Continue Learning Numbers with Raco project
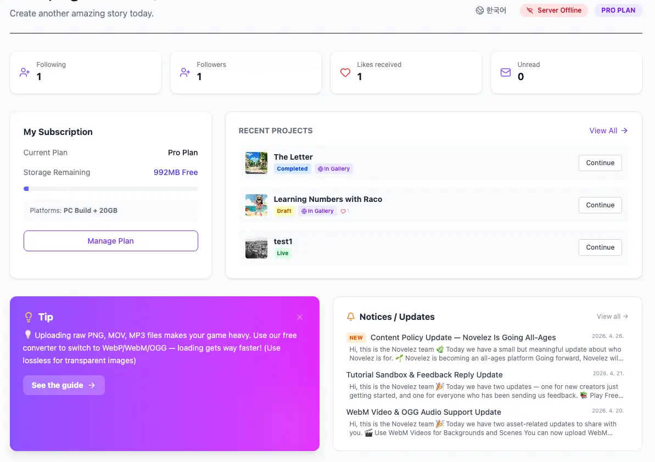Screen dimensions: 655x462 click(x=600, y=205)
